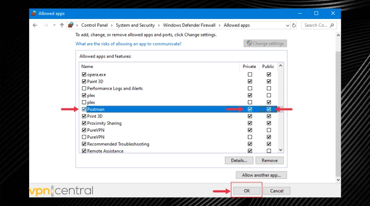Image resolution: width=370 pixels, height=206 pixels.
Task: Click the Allowed apps title bar icon
Action: (34, 13)
